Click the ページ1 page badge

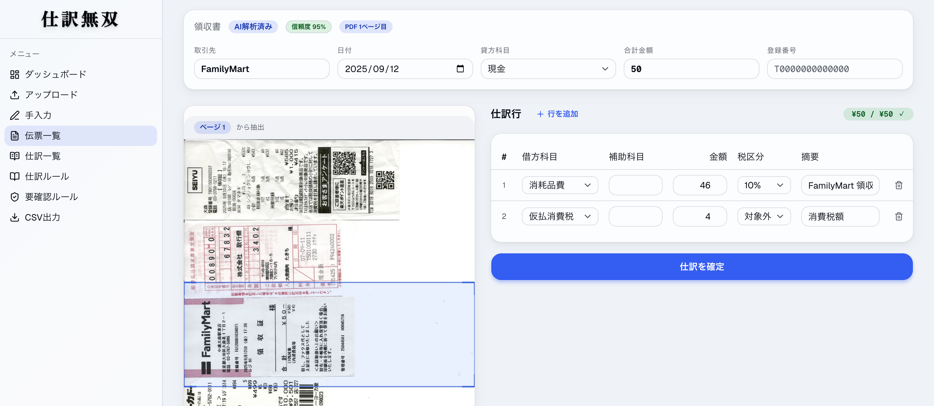(213, 127)
